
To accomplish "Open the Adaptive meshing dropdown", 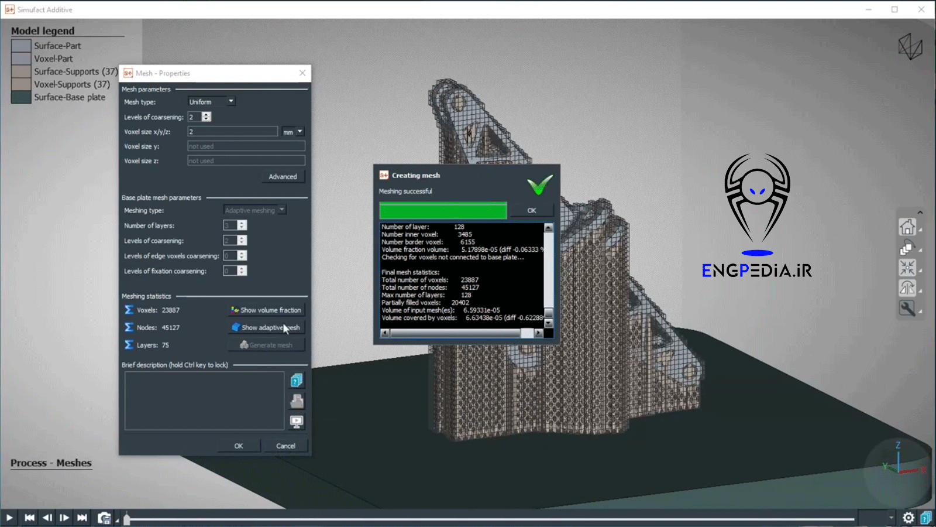I will (254, 210).
